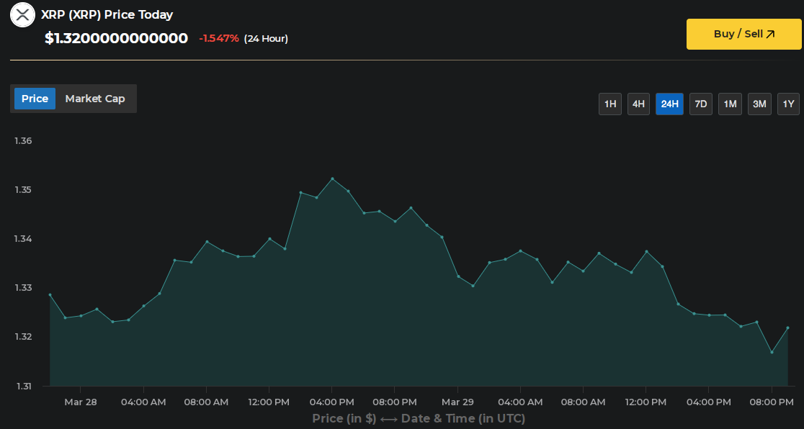This screenshot has width=804, height=429.
Task: Click the peak data point near 04:00 PM
Action: (x=332, y=179)
